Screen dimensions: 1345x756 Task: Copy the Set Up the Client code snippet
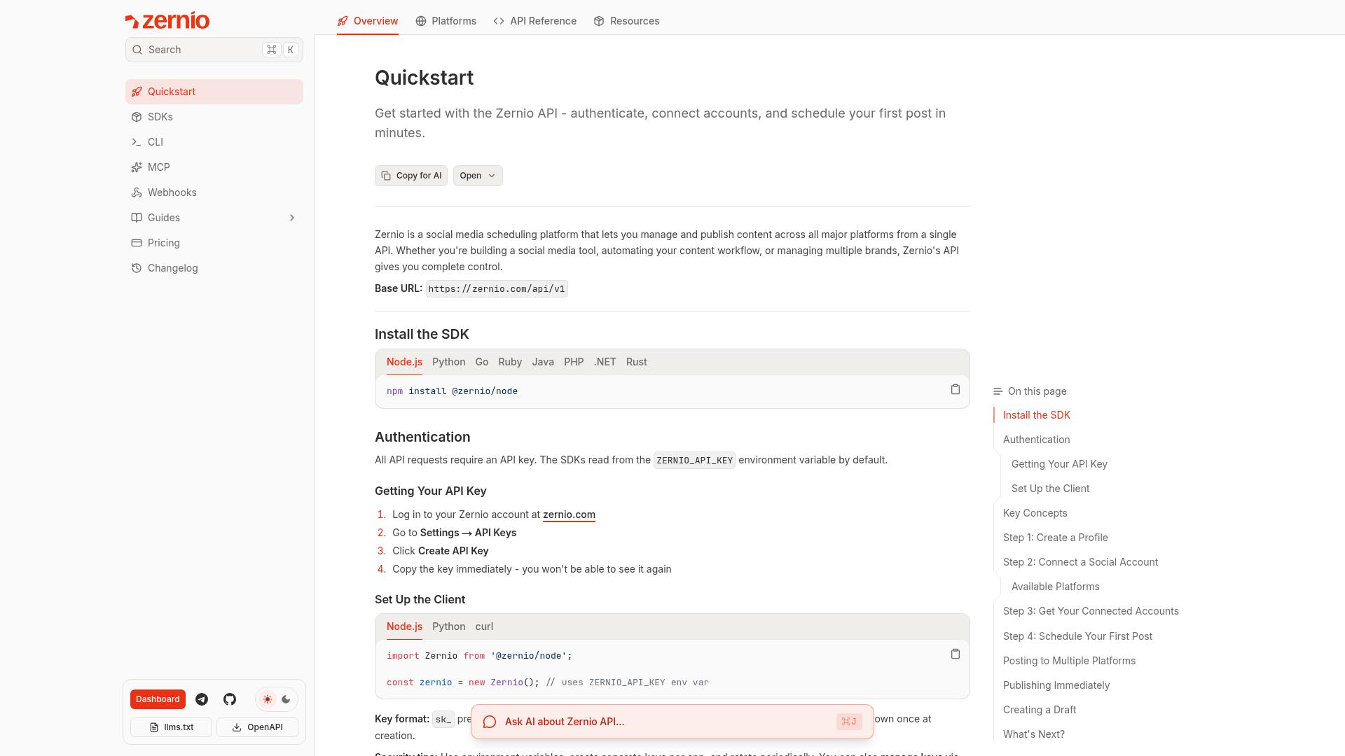pos(956,654)
